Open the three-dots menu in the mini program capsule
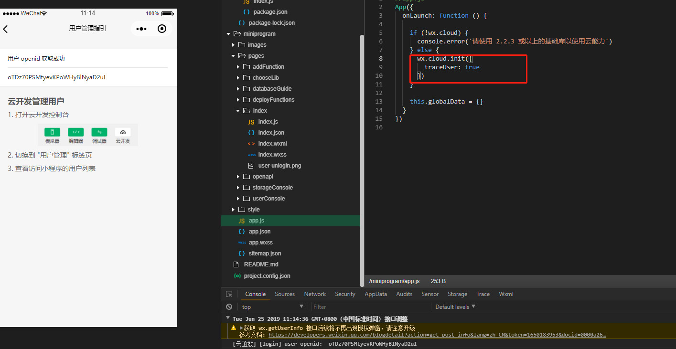The image size is (676, 349). [141, 29]
